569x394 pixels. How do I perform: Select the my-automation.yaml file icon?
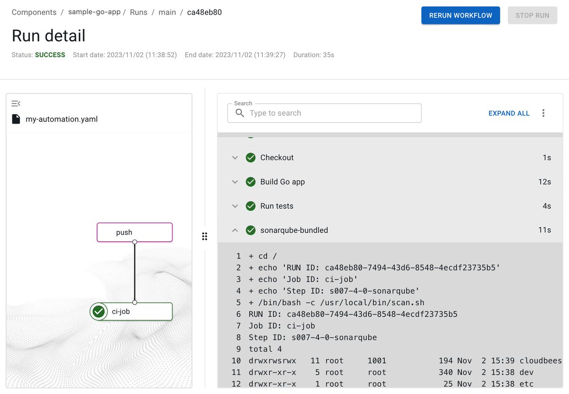14,119
